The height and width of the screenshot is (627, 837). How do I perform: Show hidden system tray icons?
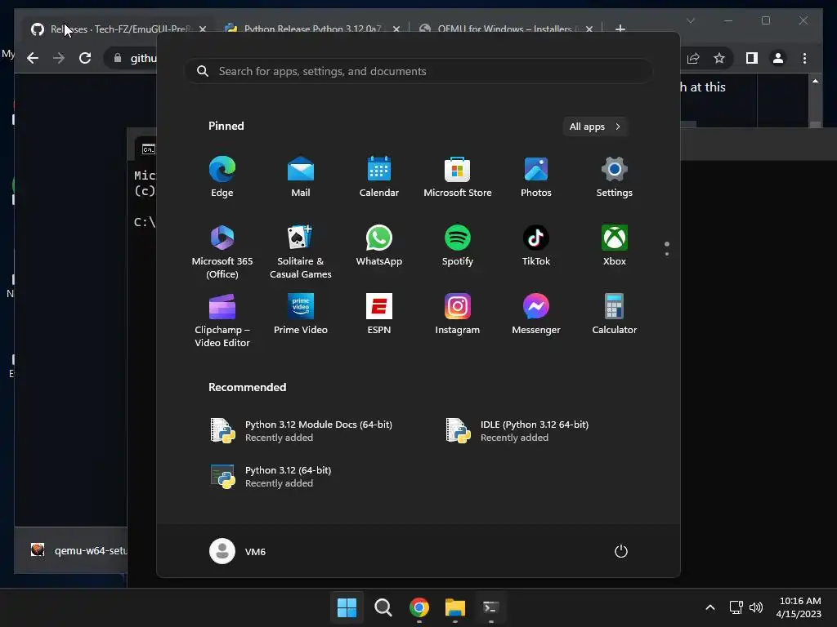point(710,607)
